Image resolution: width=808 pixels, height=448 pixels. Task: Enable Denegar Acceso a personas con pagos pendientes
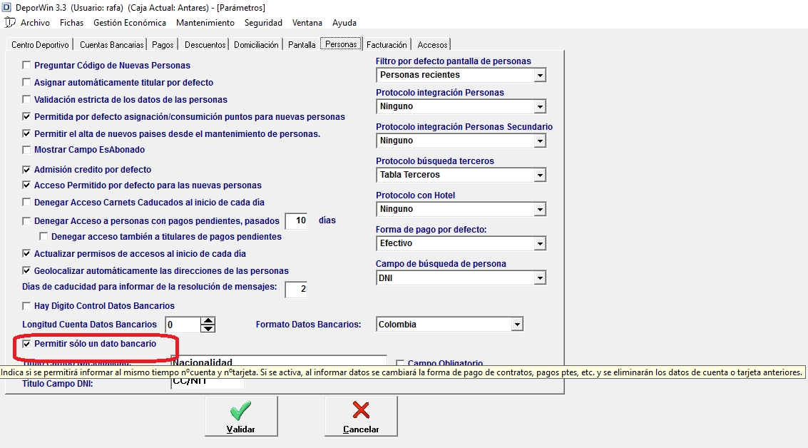[x=26, y=221]
